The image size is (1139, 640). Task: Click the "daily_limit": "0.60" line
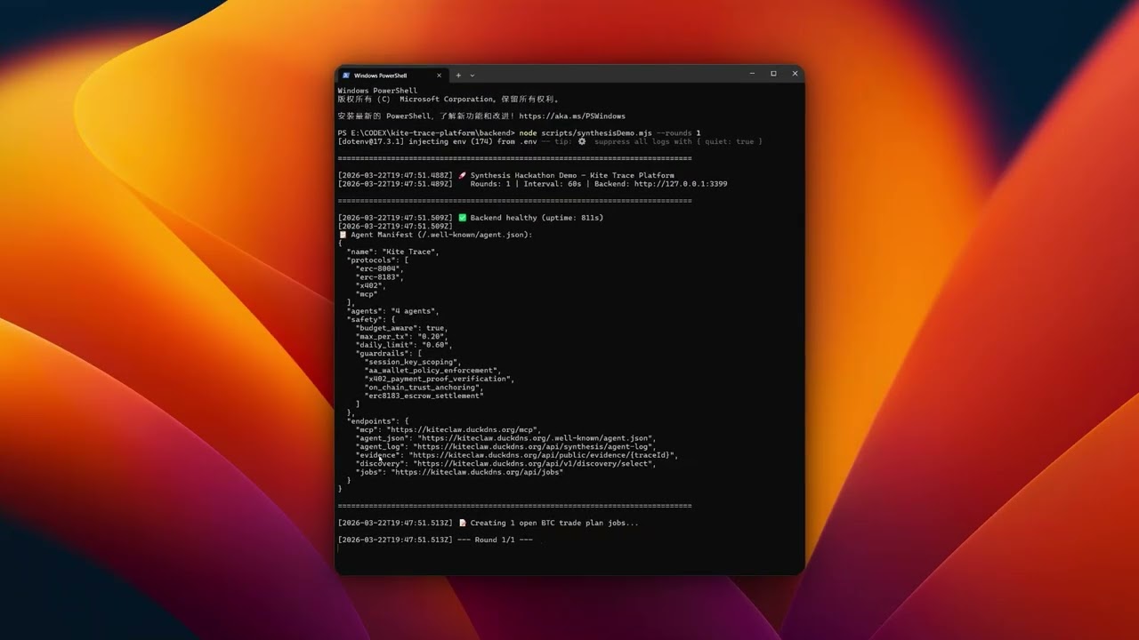pos(403,345)
